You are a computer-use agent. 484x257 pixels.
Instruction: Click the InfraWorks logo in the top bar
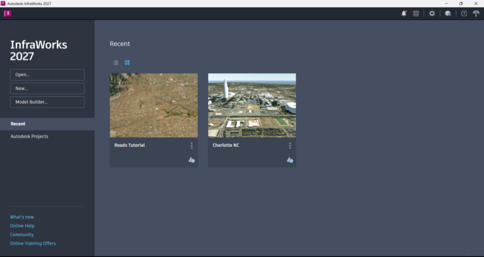(8, 13)
